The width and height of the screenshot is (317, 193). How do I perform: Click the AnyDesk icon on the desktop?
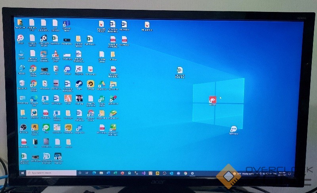(x=212, y=100)
